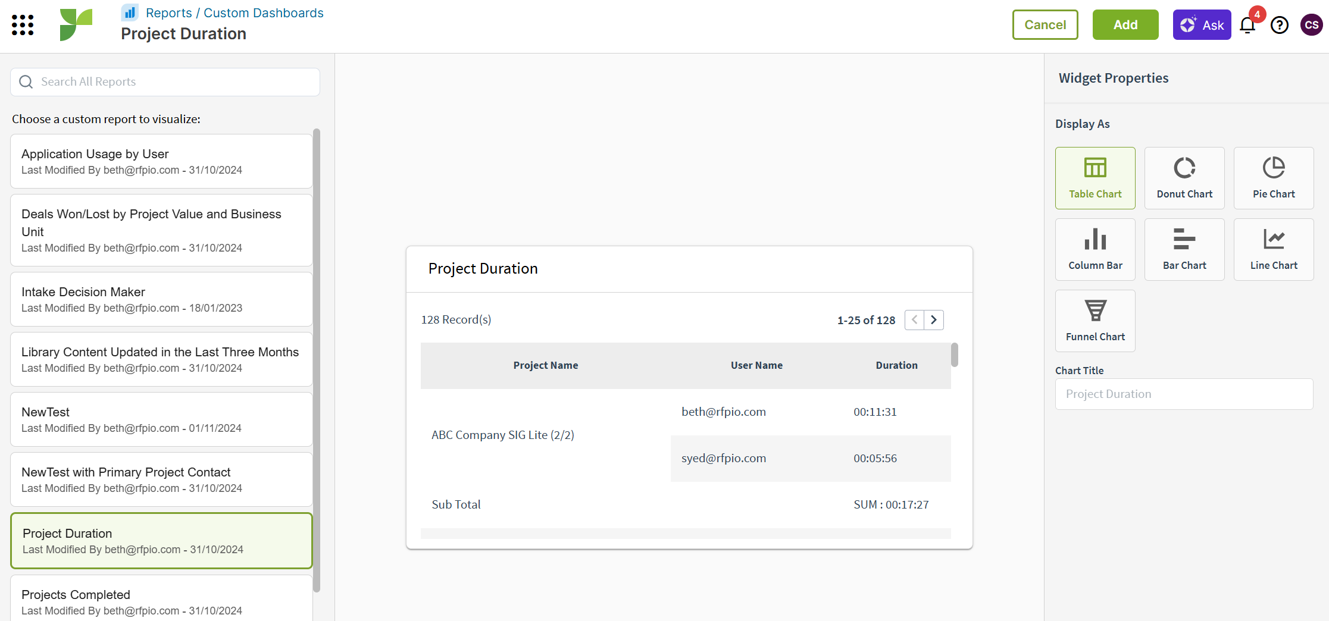Click the green leaf home logo

pos(76,25)
